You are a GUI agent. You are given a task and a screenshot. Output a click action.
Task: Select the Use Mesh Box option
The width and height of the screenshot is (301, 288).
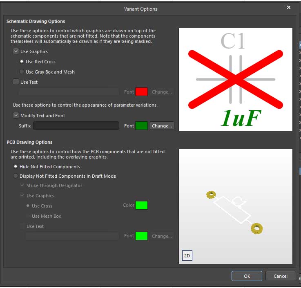point(28,216)
